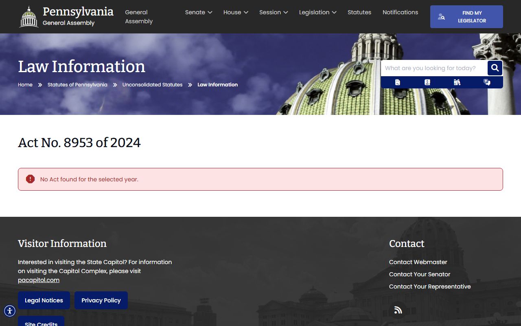The image size is (521, 326).
Task: Expand the Session dropdown menu
Action: (274, 12)
